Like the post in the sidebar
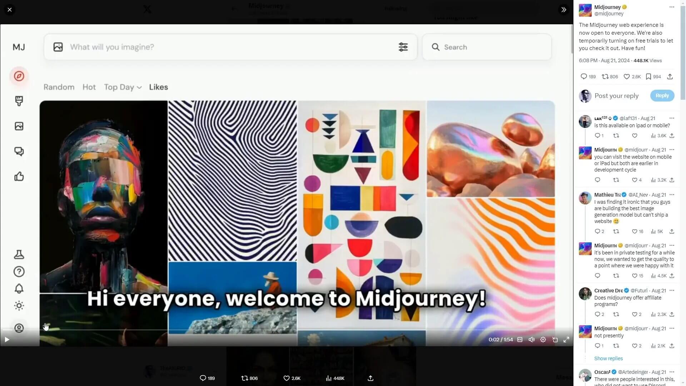 627,76
